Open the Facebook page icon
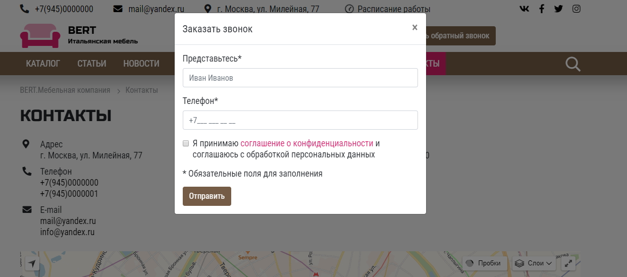Screen dimensions: 627x277 pos(542,9)
